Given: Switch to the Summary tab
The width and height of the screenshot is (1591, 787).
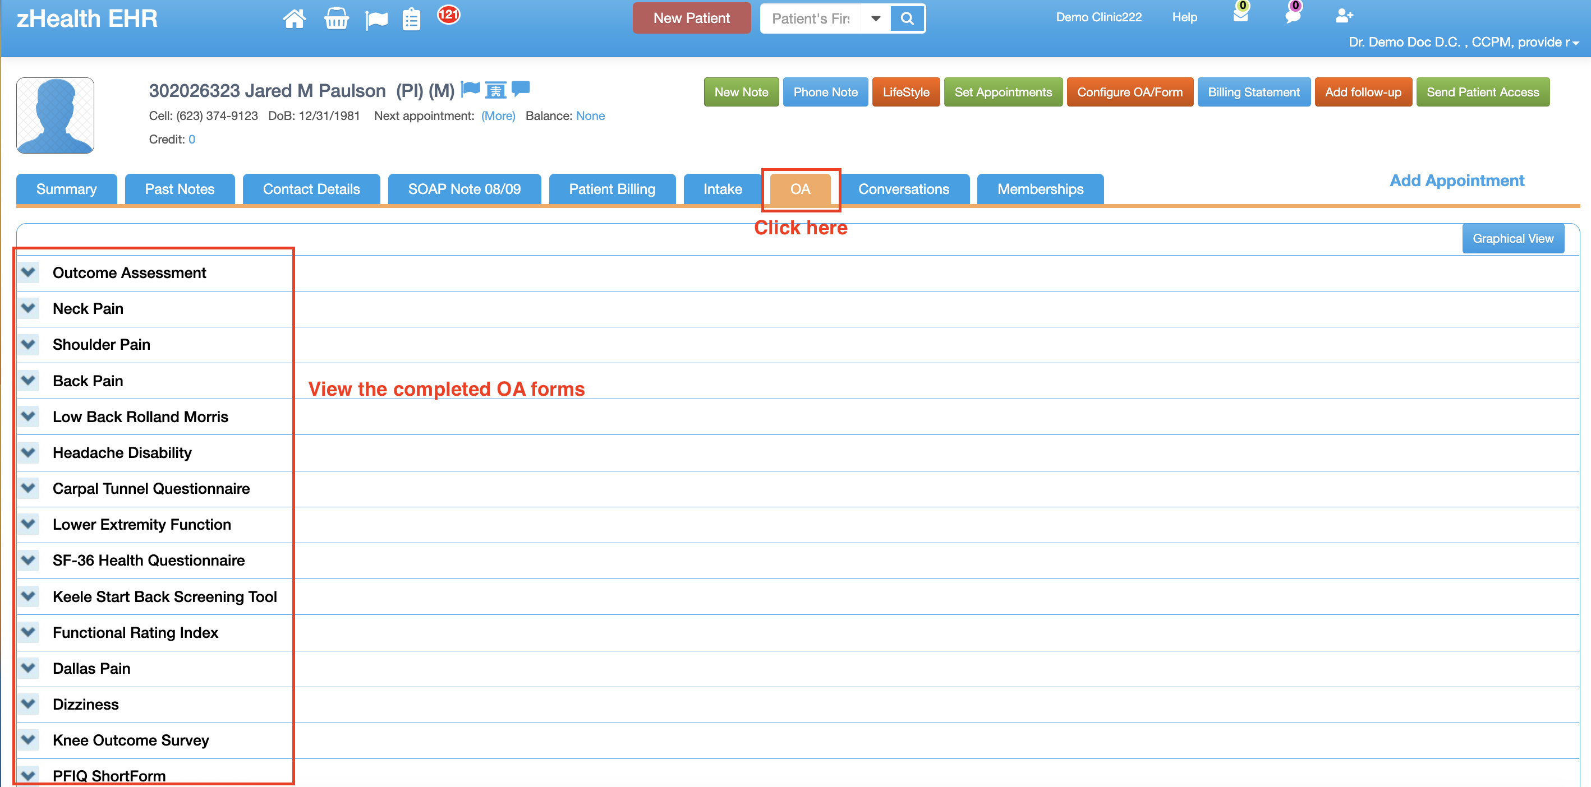Looking at the screenshot, I should 67,189.
